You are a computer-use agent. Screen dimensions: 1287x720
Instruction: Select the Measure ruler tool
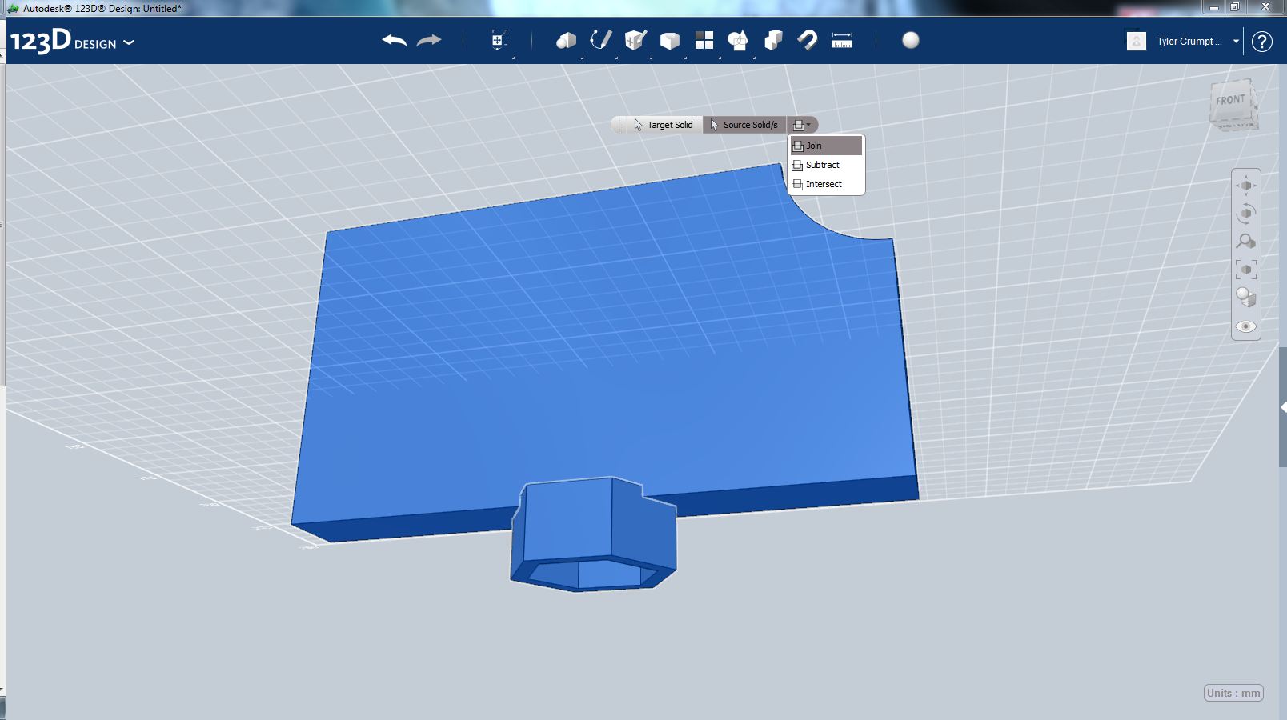[842, 40]
